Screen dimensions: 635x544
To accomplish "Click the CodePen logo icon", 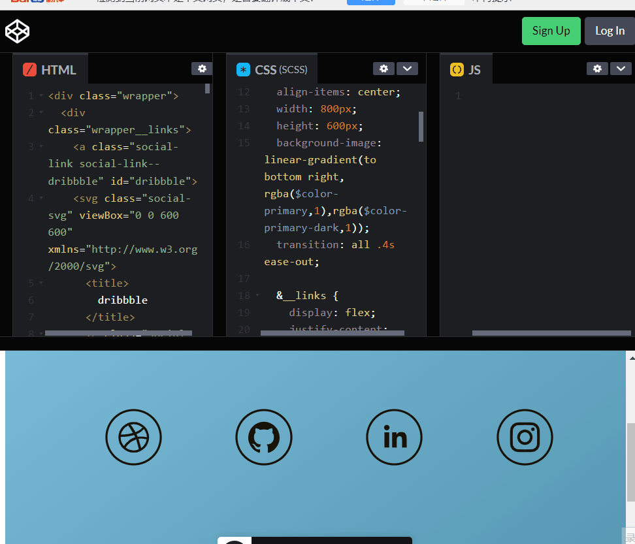I will tap(17, 31).
